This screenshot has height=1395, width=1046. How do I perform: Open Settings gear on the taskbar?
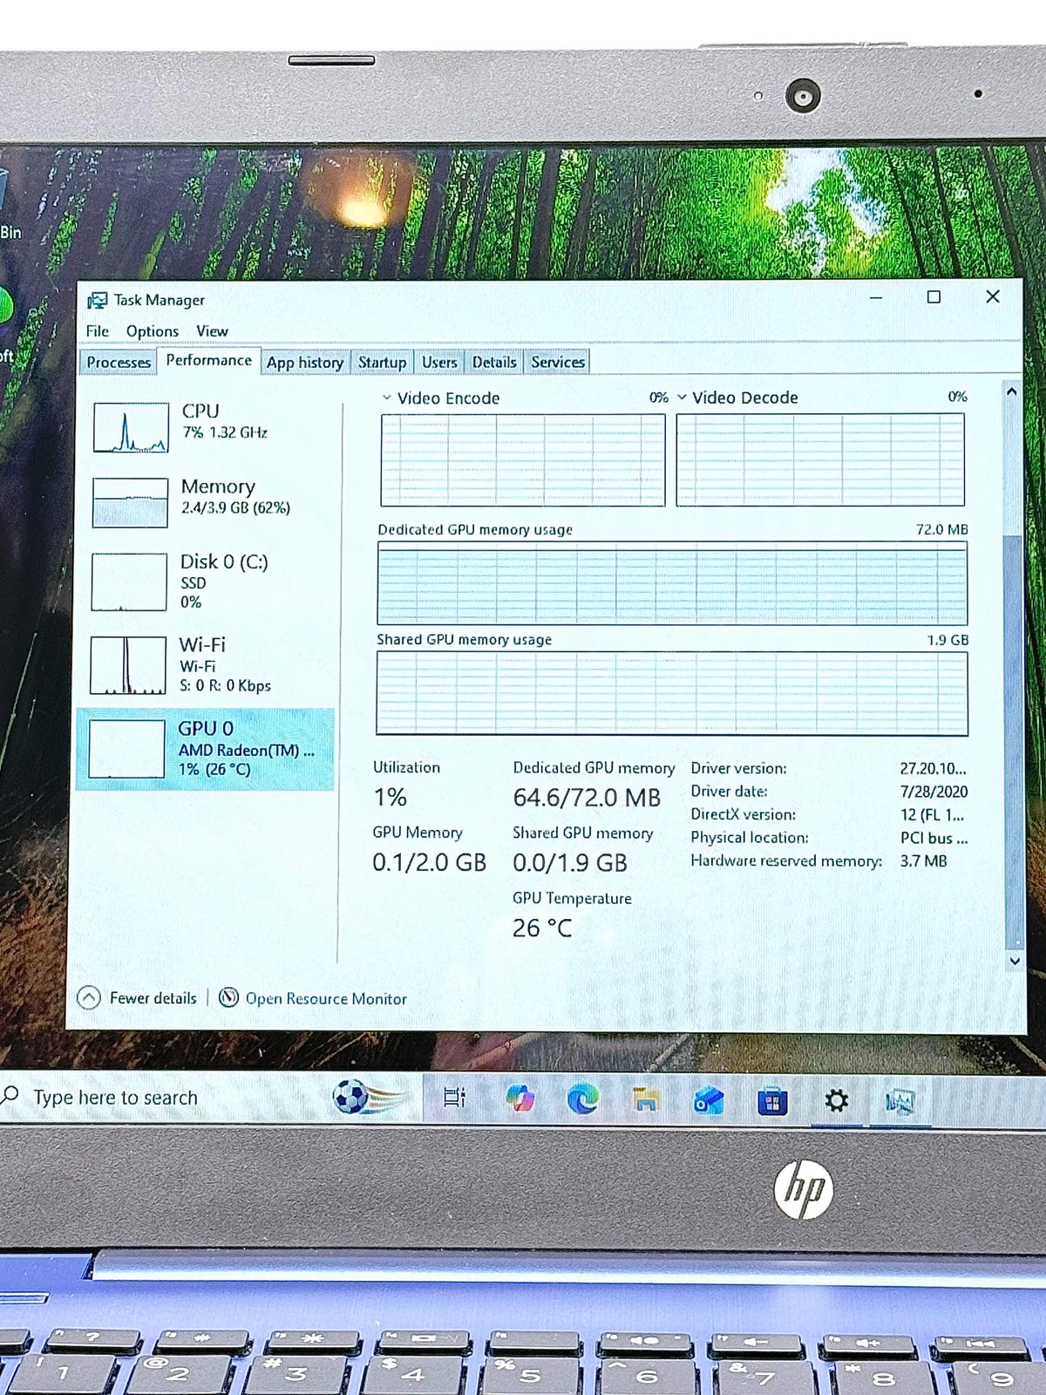click(x=837, y=1101)
